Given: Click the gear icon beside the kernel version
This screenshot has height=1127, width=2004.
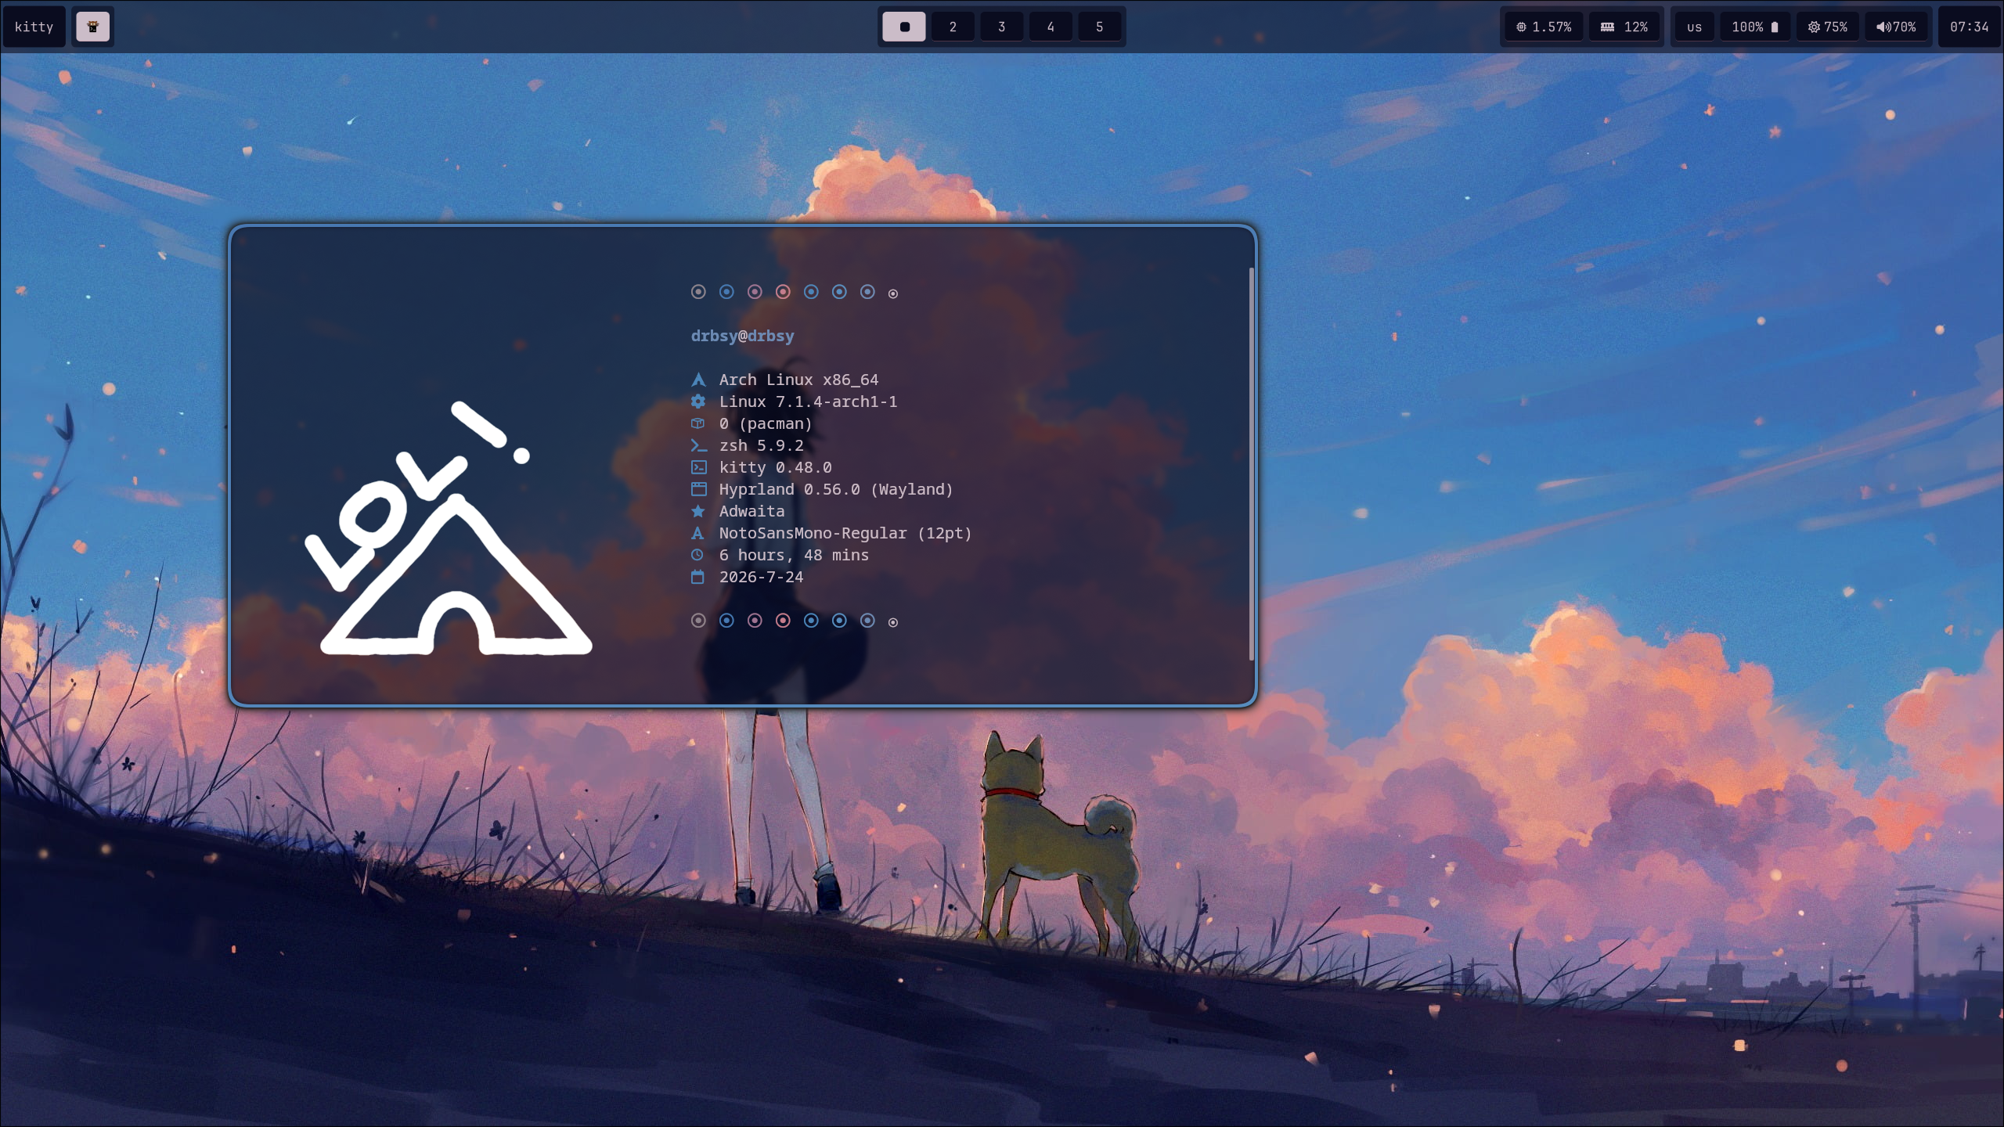Looking at the screenshot, I should [x=698, y=401].
